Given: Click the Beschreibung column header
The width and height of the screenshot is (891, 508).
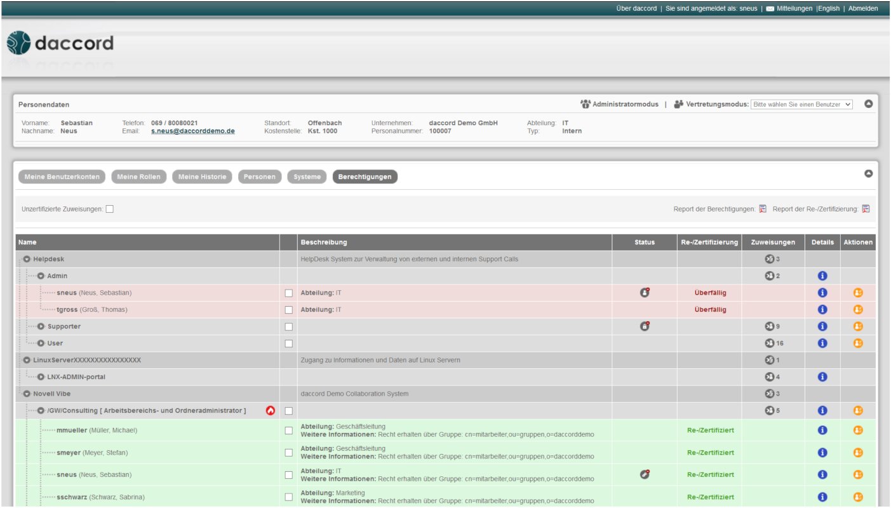Looking at the screenshot, I should point(455,242).
